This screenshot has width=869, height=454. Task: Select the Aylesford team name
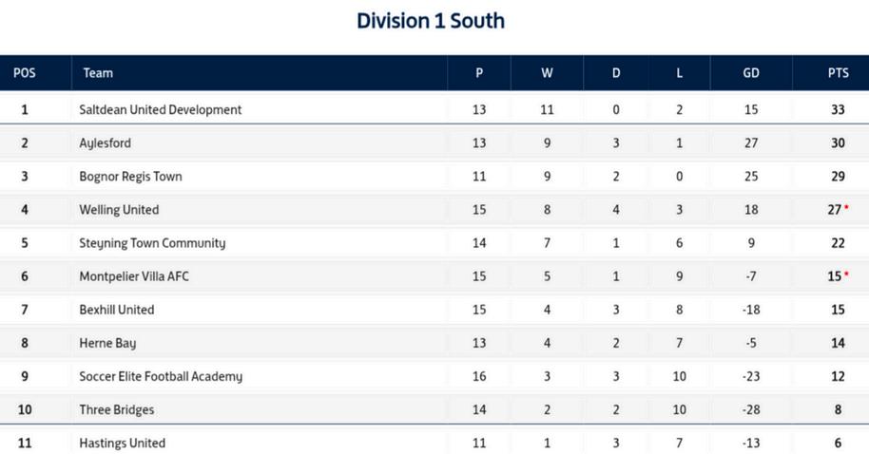tap(106, 143)
